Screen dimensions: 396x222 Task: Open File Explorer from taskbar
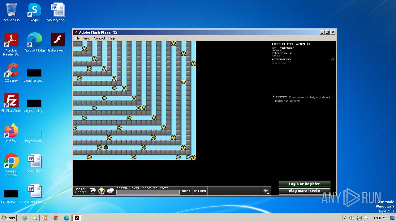(x=35, y=218)
